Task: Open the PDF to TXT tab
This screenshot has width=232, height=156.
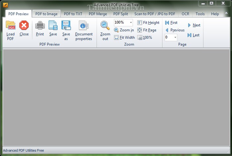Action: (x=73, y=14)
